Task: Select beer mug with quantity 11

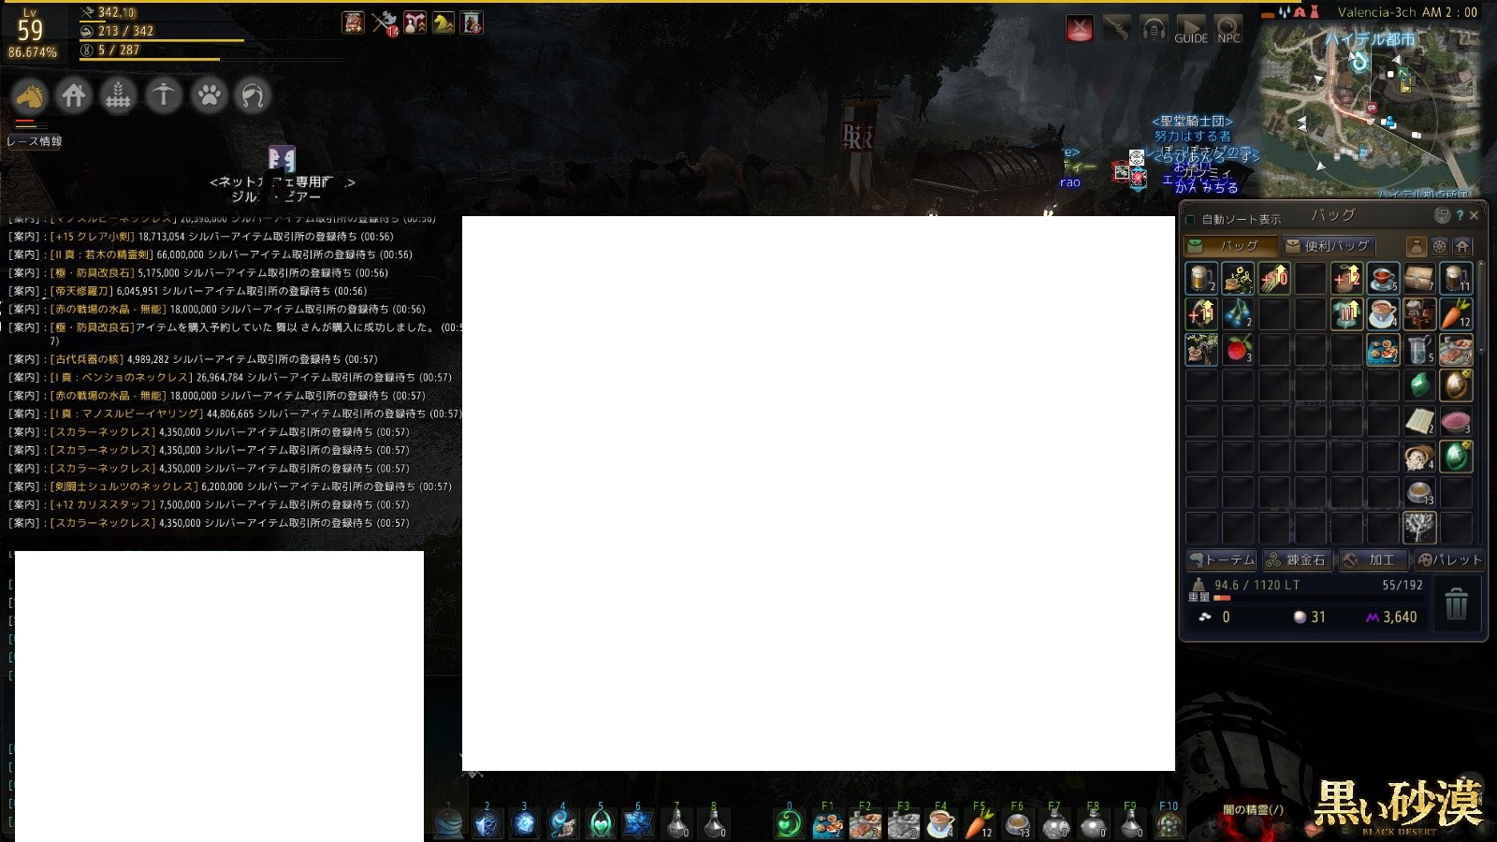Action: point(1456,278)
